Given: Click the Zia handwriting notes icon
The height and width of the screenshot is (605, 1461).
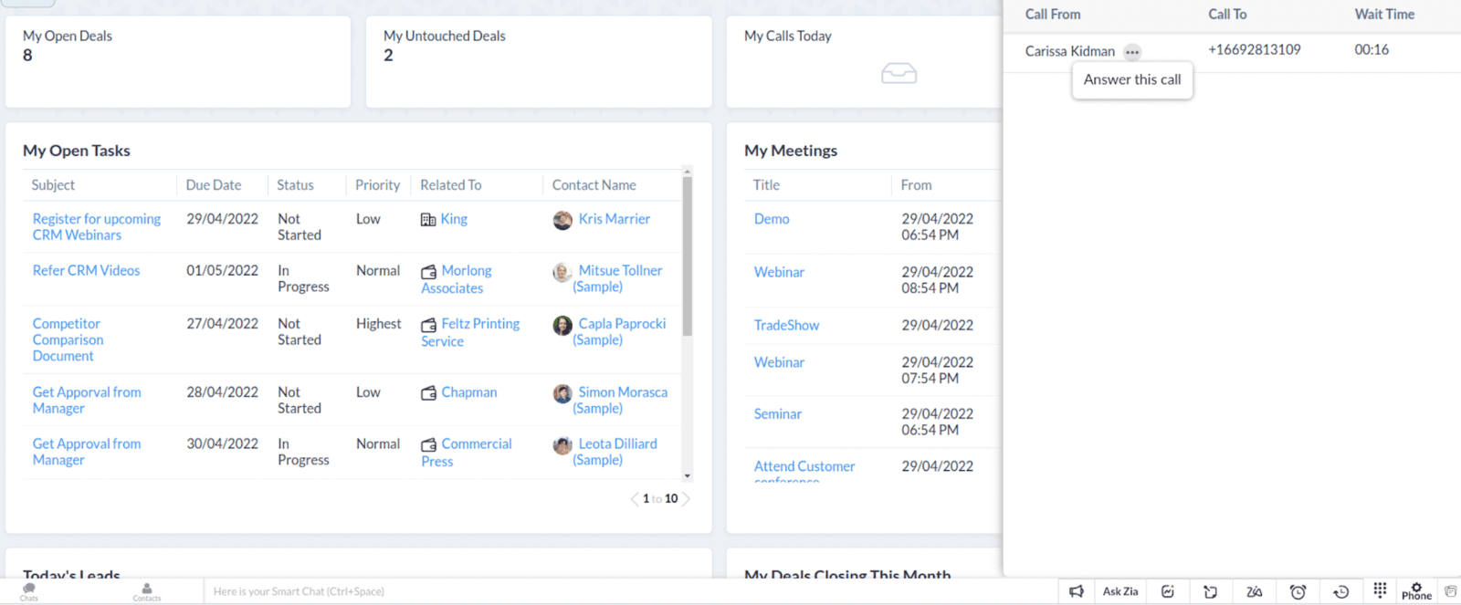Looking at the screenshot, I should [x=1255, y=591].
